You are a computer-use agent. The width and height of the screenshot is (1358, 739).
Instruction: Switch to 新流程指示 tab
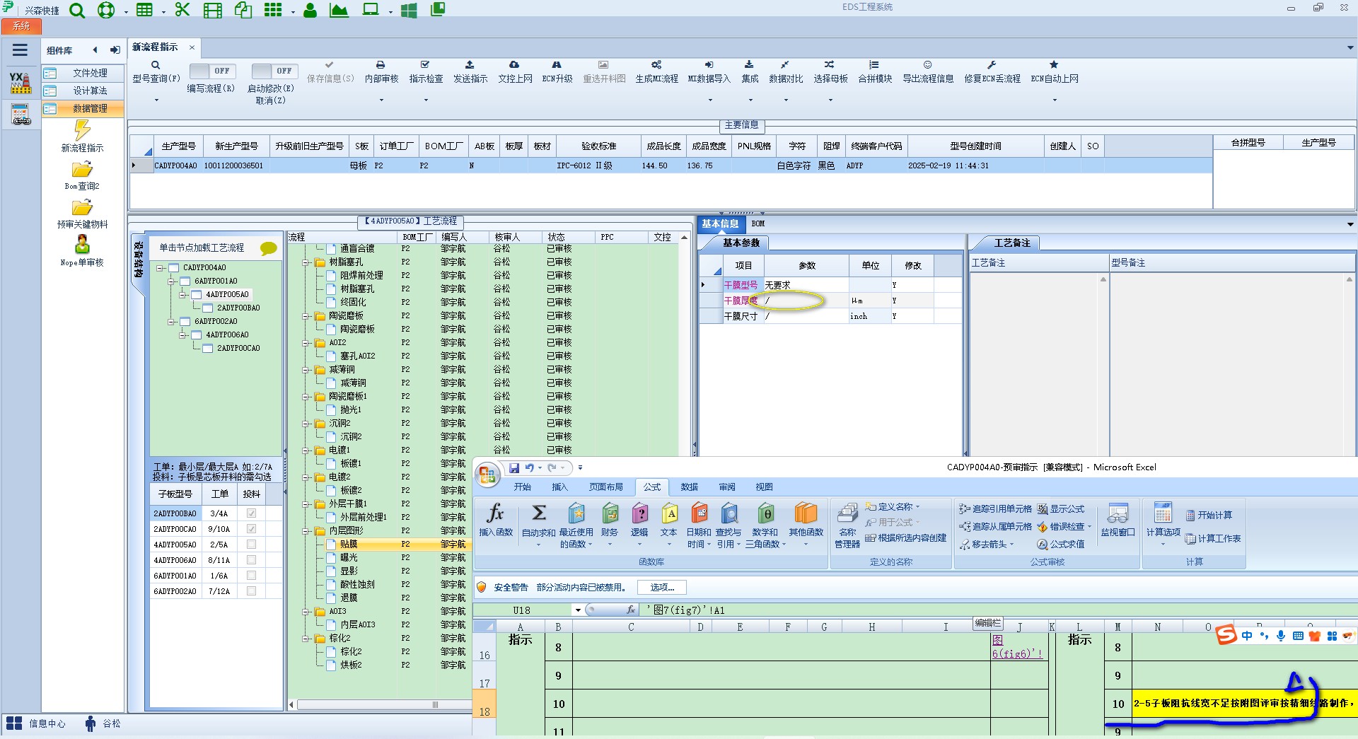click(156, 47)
